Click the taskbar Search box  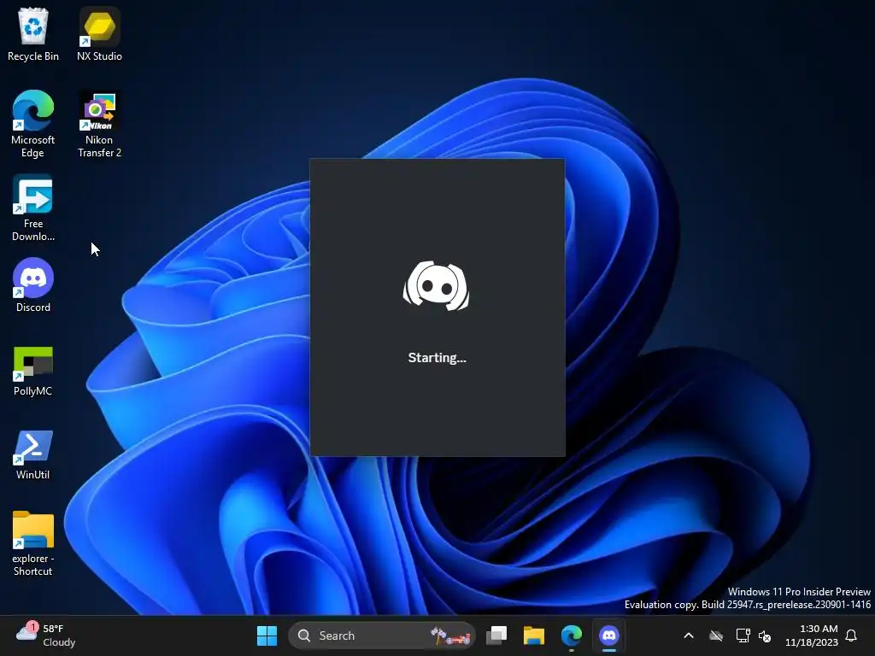pyautogui.click(x=382, y=635)
